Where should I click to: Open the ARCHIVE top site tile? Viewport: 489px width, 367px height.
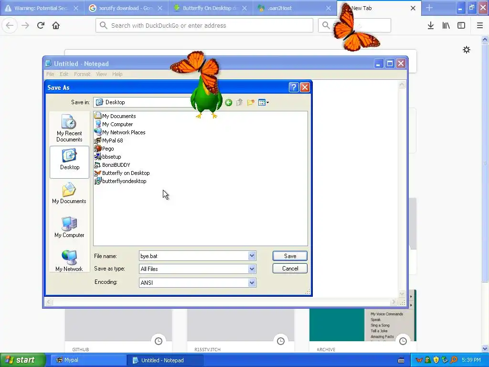(363, 330)
